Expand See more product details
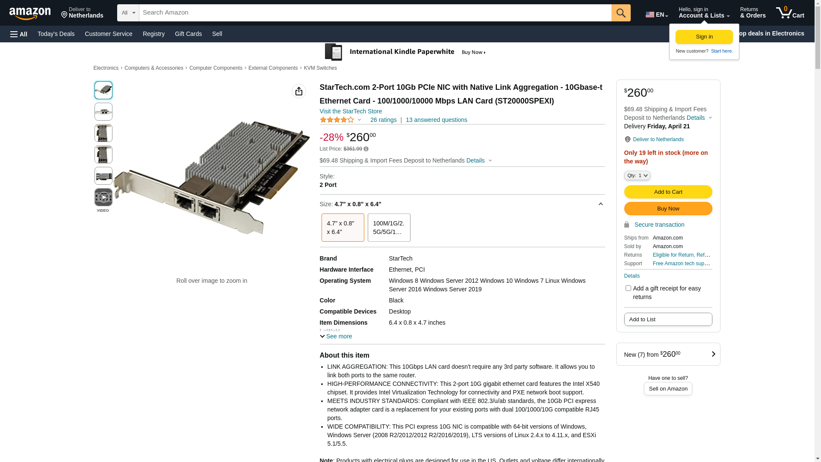The image size is (821, 462). (x=336, y=336)
